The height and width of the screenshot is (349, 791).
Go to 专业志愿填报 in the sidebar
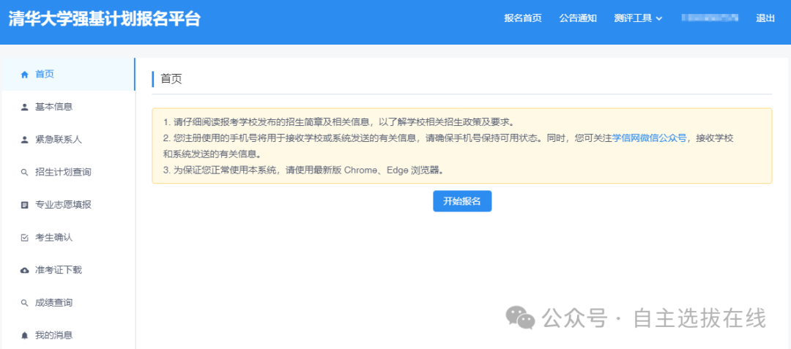(68, 205)
